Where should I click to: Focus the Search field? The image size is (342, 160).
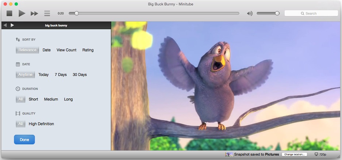(311, 13)
